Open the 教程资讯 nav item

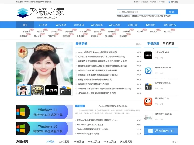click(x=151, y=25)
